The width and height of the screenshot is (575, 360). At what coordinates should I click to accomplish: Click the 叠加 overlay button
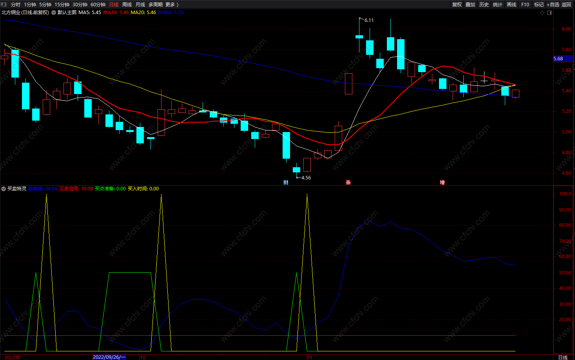pyautogui.click(x=470, y=4)
